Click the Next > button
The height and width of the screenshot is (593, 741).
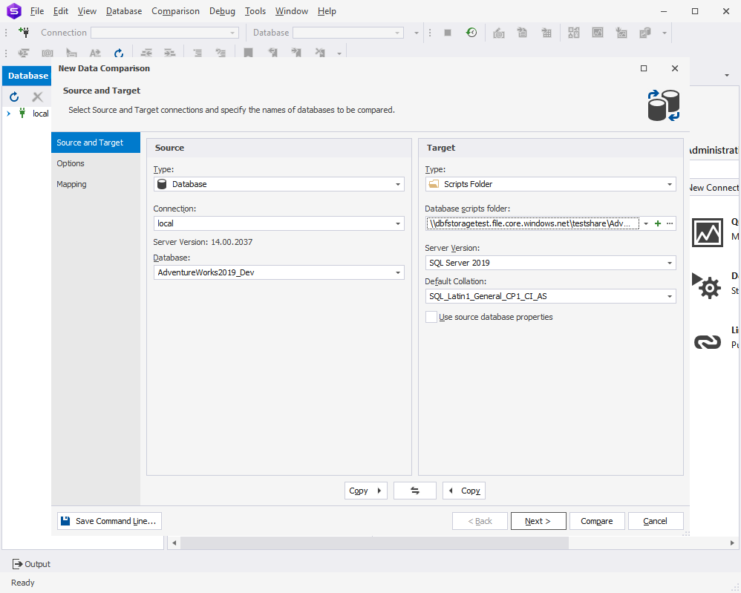click(x=538, y=521)
